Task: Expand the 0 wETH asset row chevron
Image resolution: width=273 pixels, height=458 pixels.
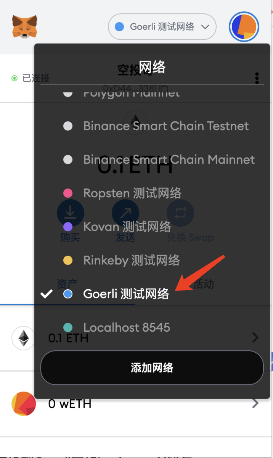Action: point(255,403)
